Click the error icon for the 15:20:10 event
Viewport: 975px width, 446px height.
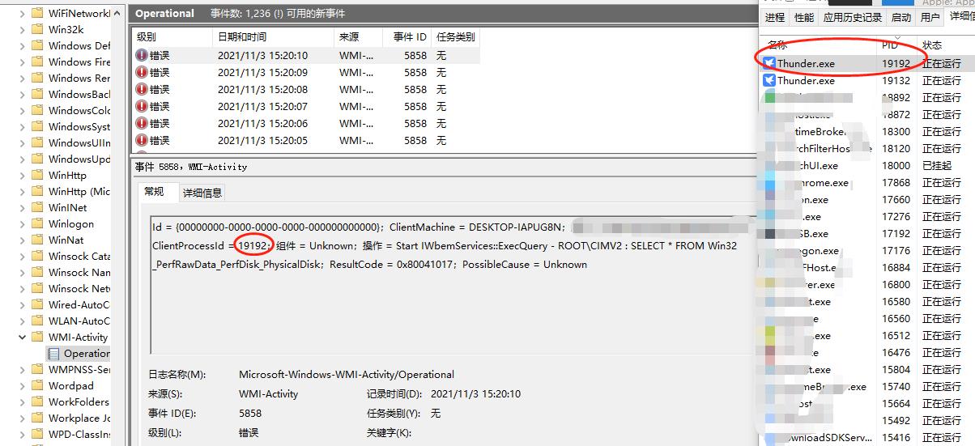pos(143,56)
